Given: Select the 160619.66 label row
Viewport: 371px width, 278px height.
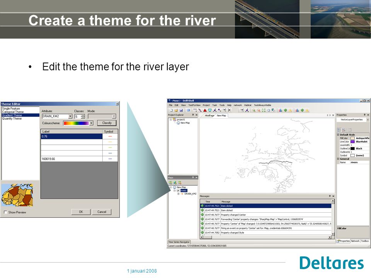Looking at the screenshot, I should 79,159.
